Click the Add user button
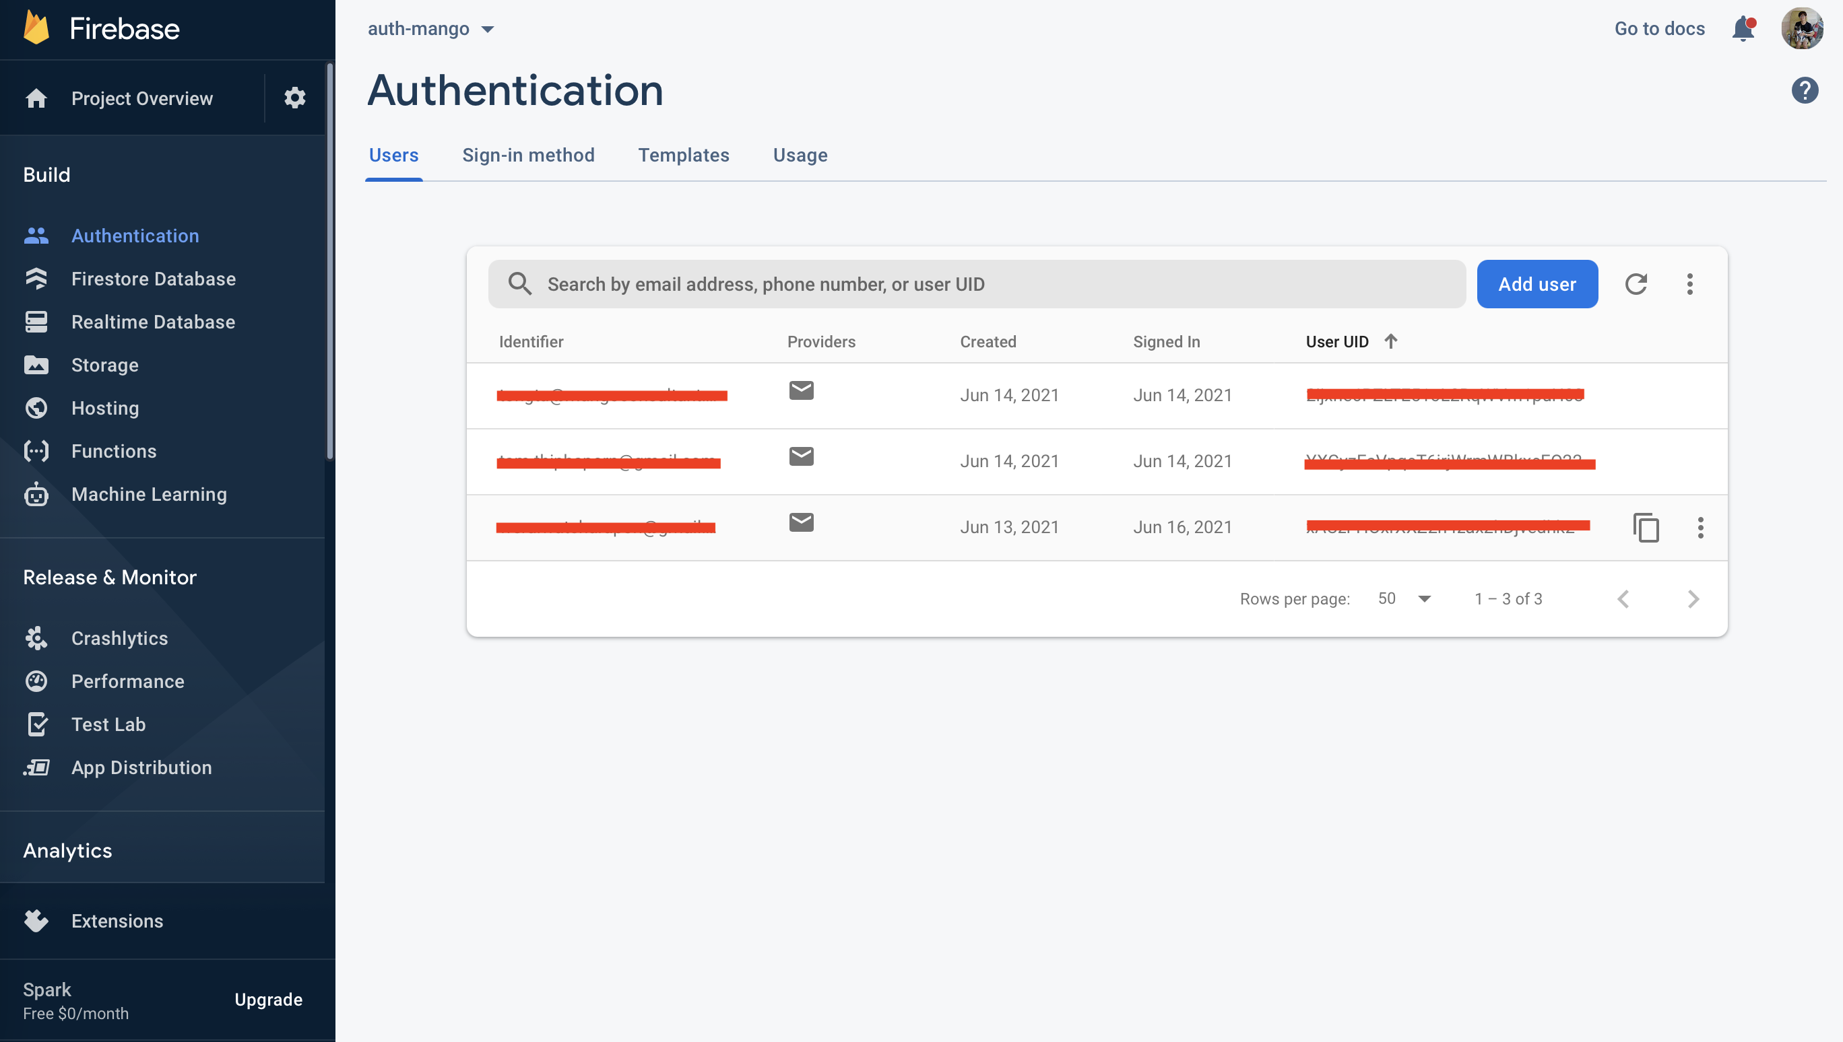This screenshot has width=1843, height=1042. point(1537,284)
